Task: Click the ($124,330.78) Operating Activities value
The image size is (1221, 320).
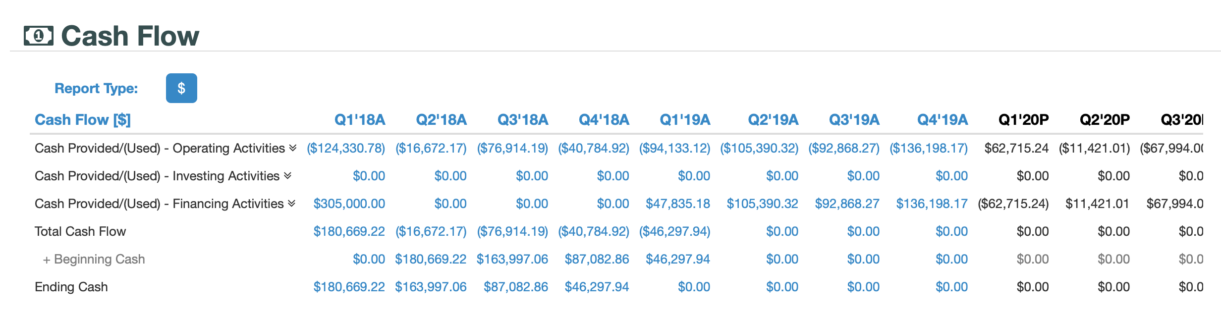Action: click(x=348, y=147)
